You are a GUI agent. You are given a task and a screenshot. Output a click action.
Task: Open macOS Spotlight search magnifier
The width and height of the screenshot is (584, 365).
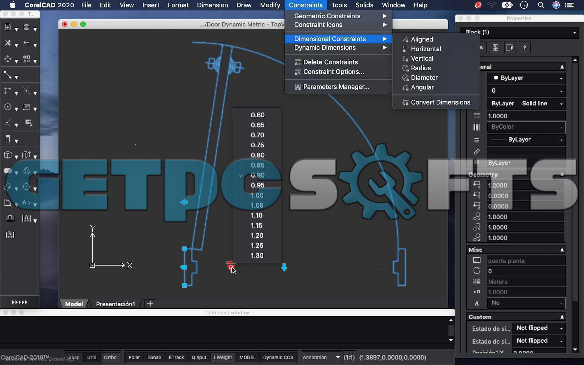tap(541, 5)
